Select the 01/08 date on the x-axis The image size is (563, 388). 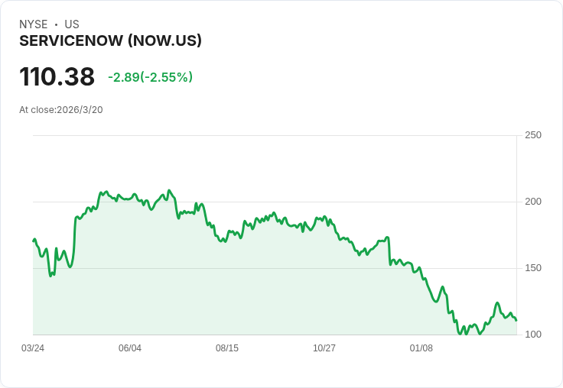point(421,348)
